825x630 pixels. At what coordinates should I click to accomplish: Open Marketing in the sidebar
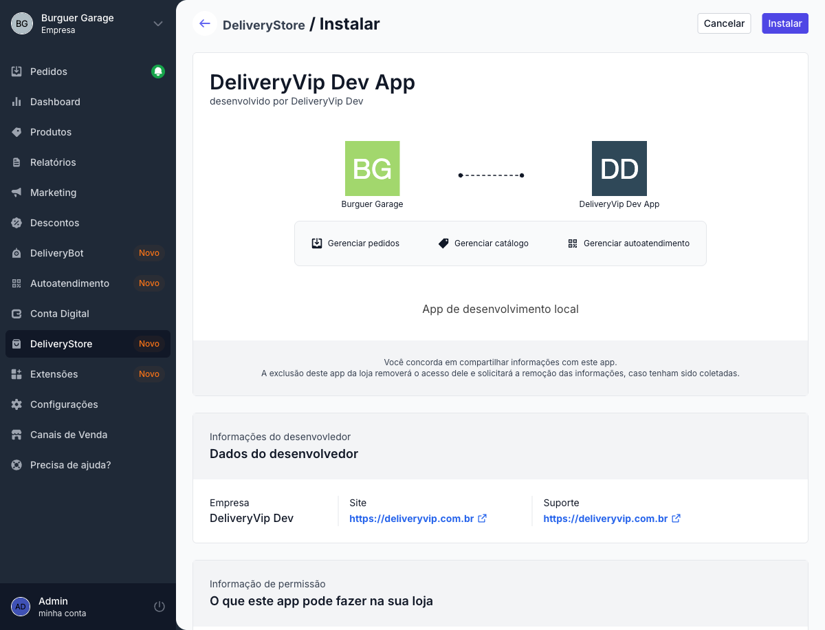88,193
